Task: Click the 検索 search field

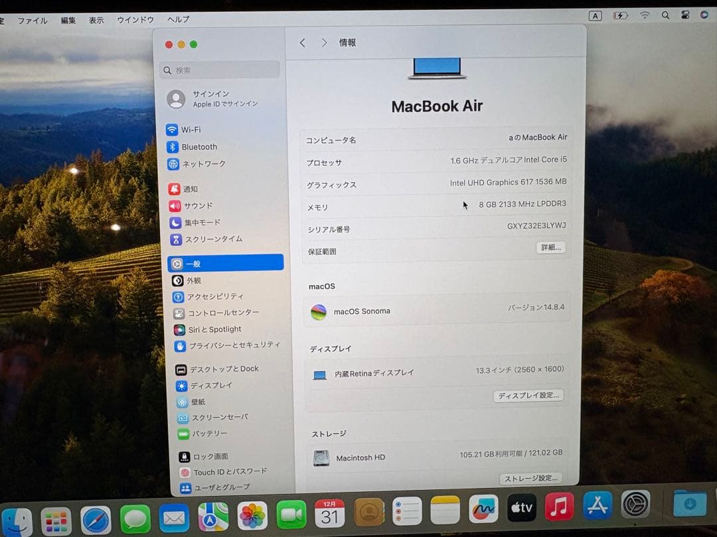Action: (x=220, y=70)
